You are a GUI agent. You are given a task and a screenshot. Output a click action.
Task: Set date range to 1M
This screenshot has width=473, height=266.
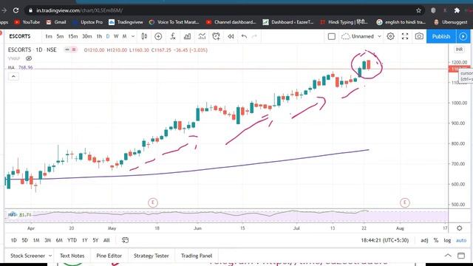(x=36, y=240)
